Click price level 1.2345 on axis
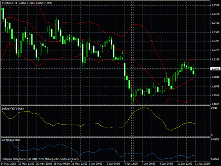The height and width of the screenshot is (166, 221). [215, 33]
